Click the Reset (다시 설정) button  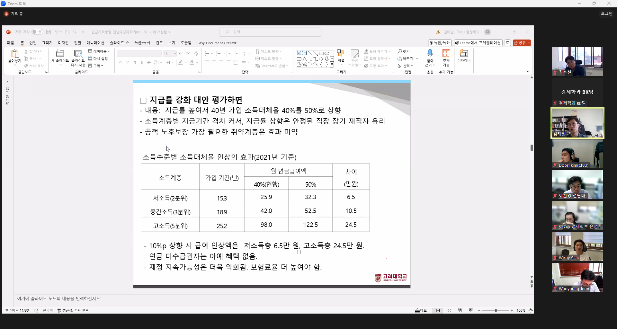98,59
